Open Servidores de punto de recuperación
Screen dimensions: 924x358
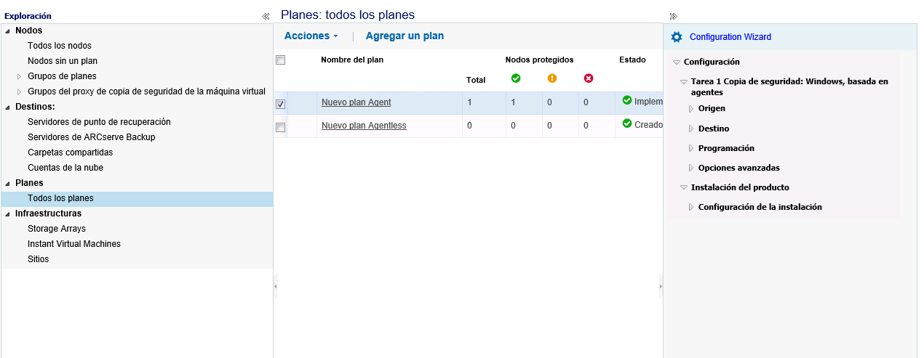point(99,122)
